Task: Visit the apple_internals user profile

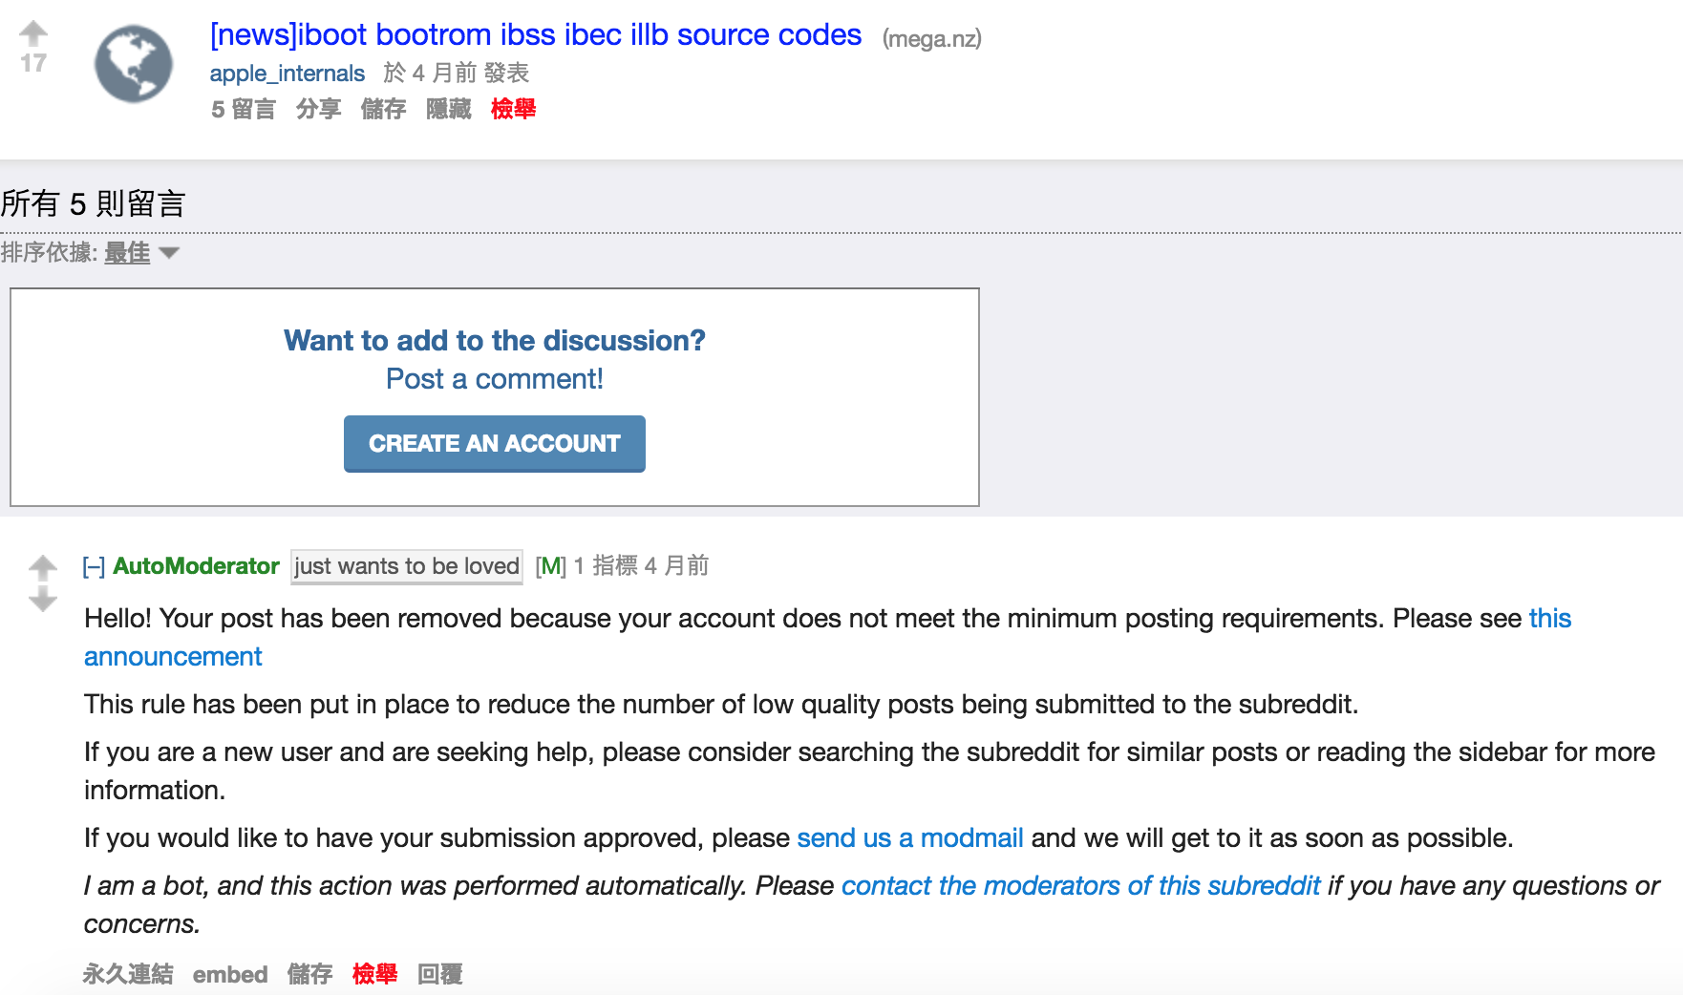Action: [x=288, y=74]
